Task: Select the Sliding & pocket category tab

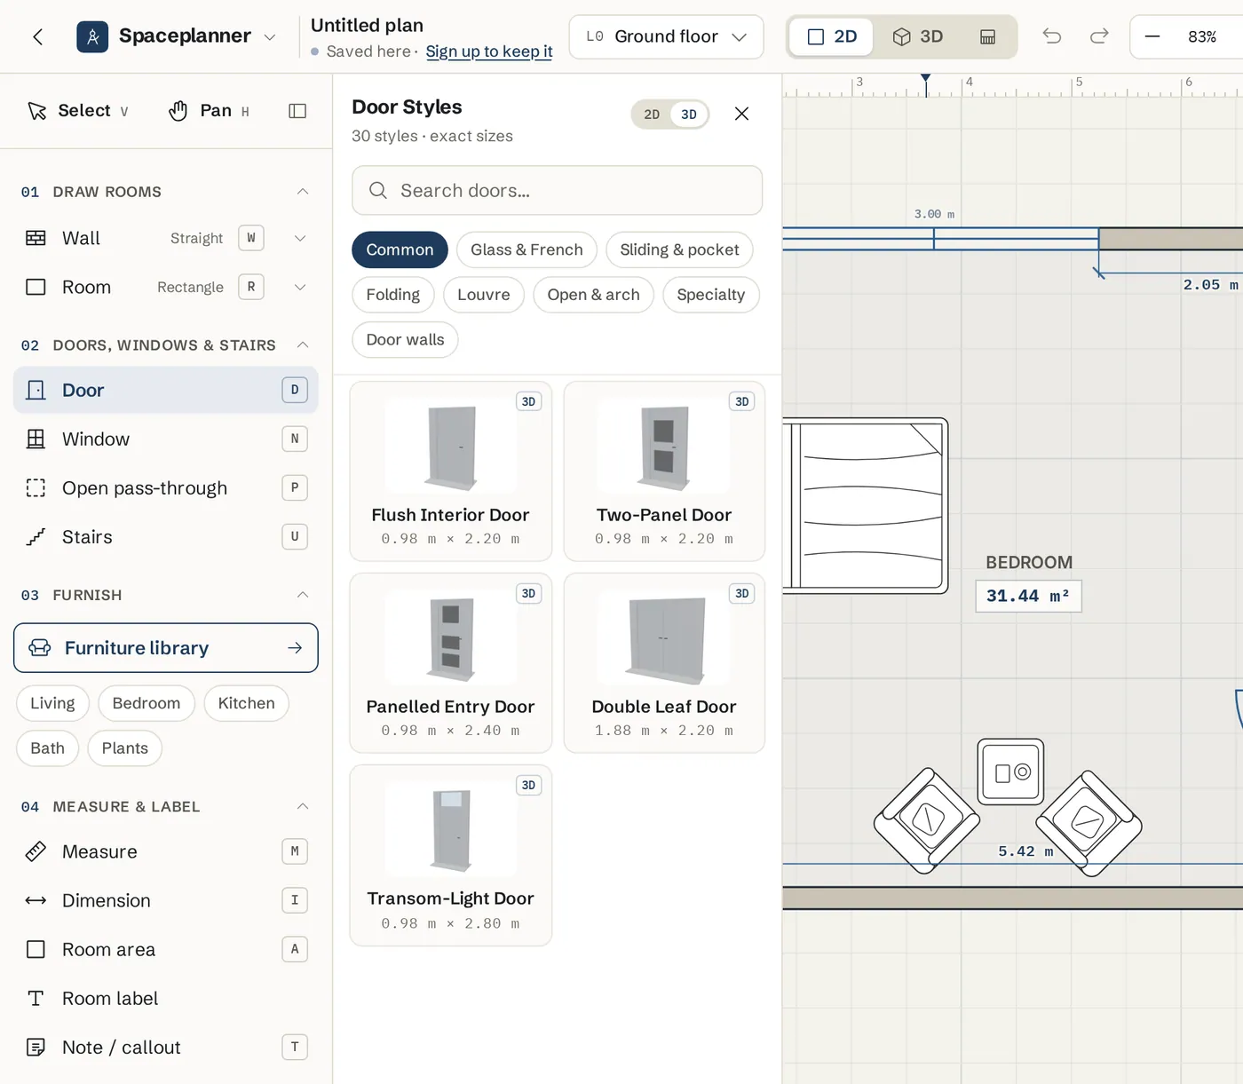Action: (x=679, y=249)
